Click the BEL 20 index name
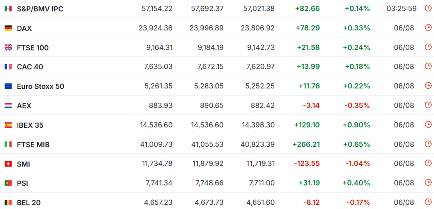Image resolution: width=434 pixels, height=209 pixels. [29, 203]
